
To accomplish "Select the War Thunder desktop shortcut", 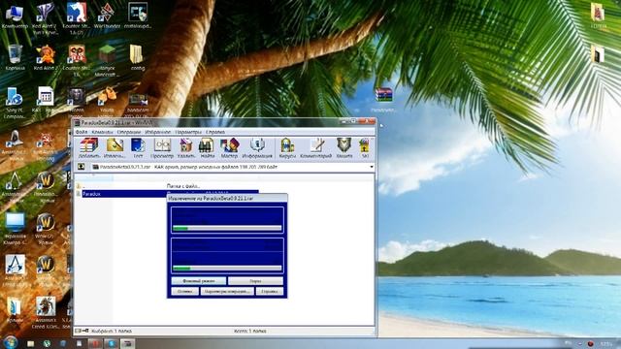I will (x=107, y=16).
